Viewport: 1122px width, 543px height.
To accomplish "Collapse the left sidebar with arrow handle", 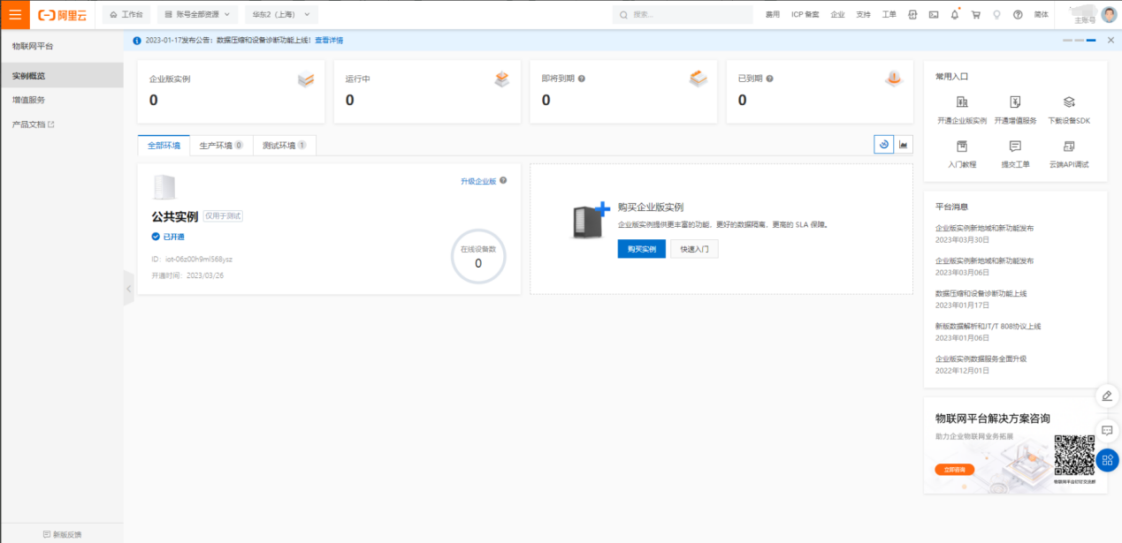I will 128,289.
